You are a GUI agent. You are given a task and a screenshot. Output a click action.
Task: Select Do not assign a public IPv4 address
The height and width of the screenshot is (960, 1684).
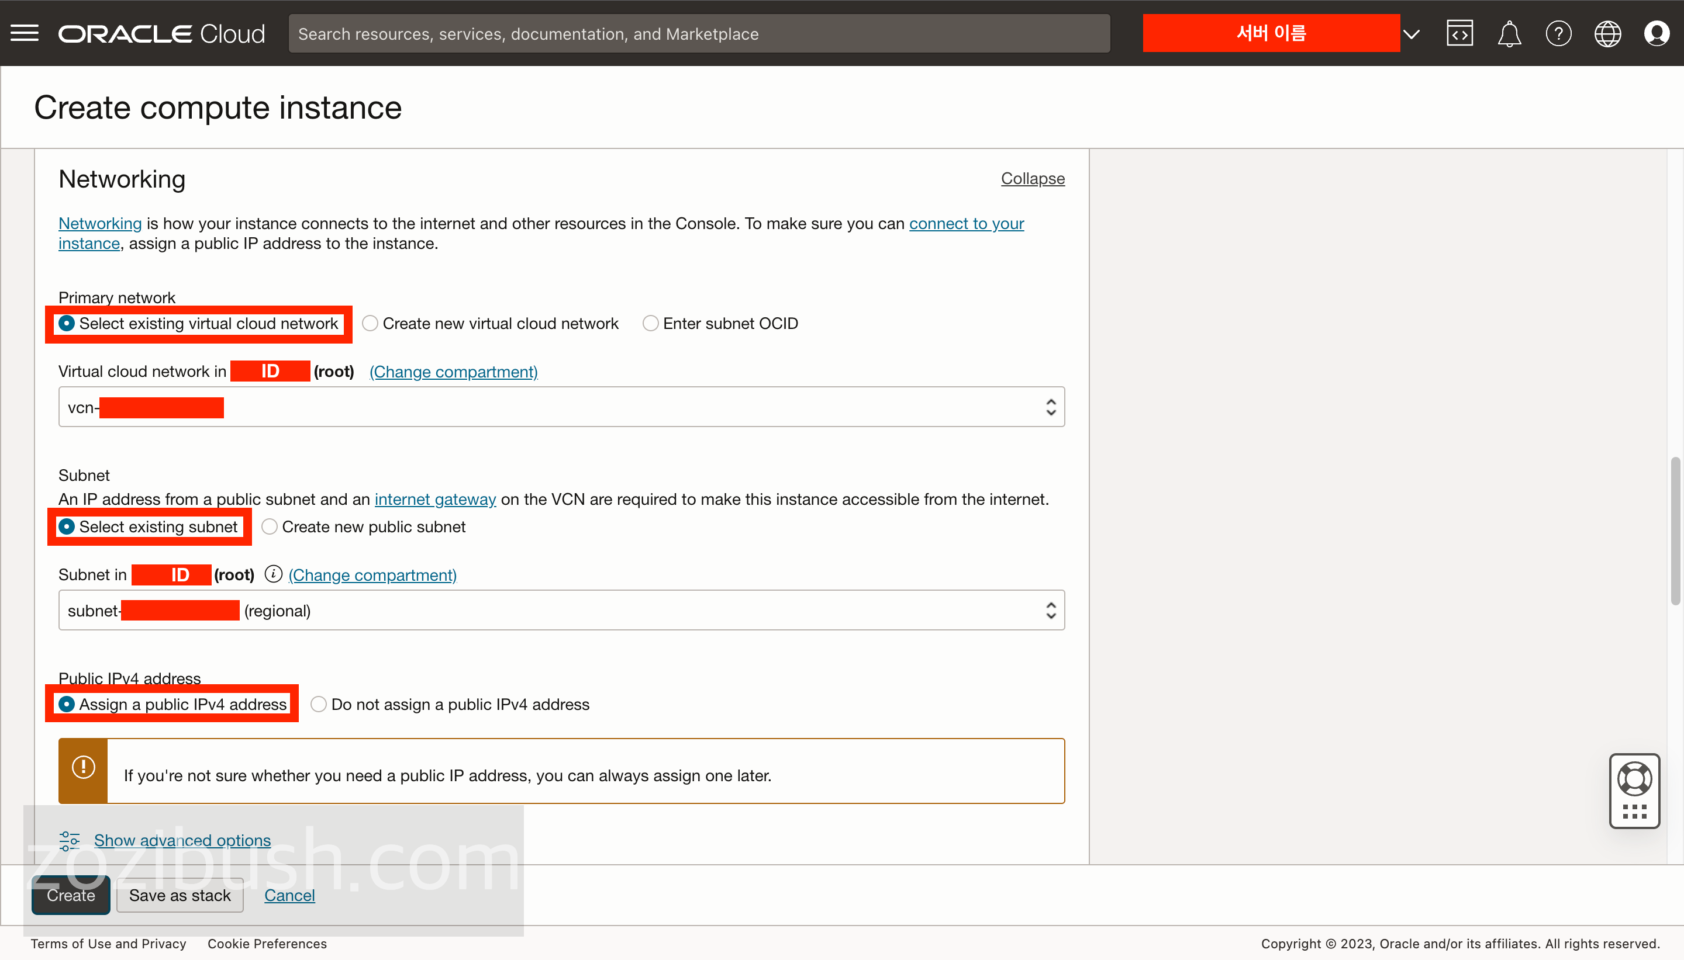tap(450, 704)
